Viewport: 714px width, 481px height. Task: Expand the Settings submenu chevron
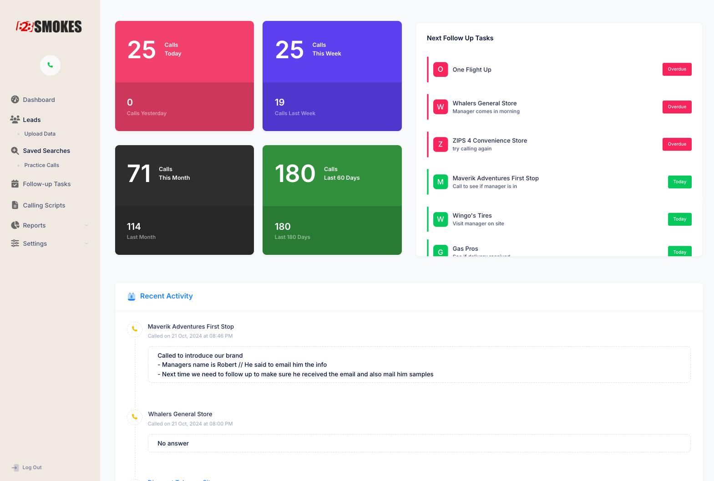click(x=86, y=243)
